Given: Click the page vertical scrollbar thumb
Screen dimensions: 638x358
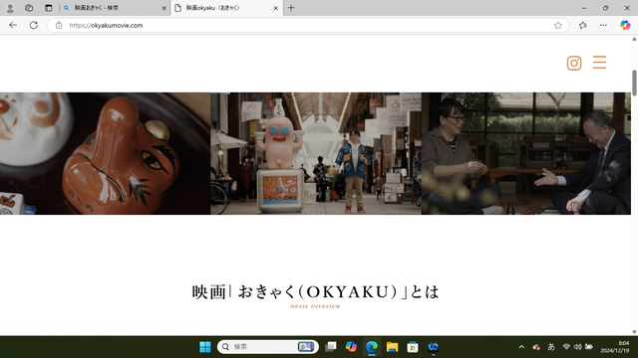Looking at the screenshot, I should coord(634,83).
